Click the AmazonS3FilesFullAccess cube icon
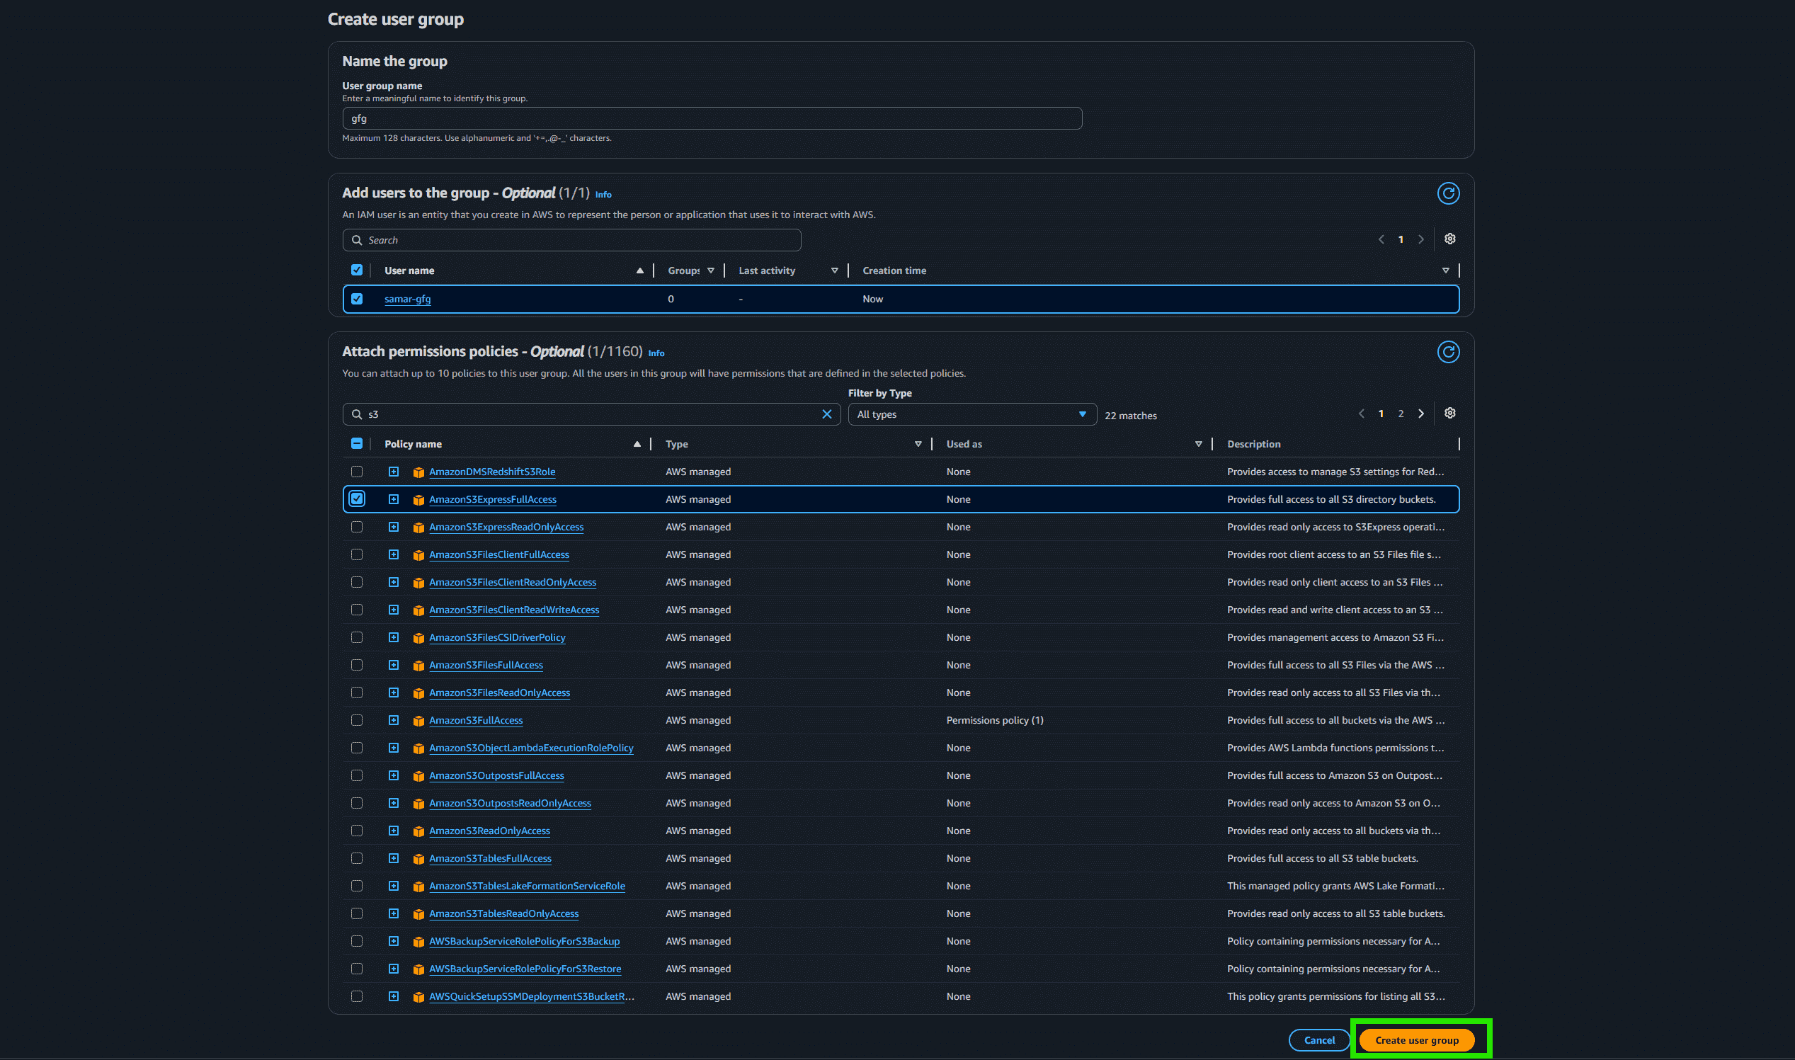 (418, 666)
